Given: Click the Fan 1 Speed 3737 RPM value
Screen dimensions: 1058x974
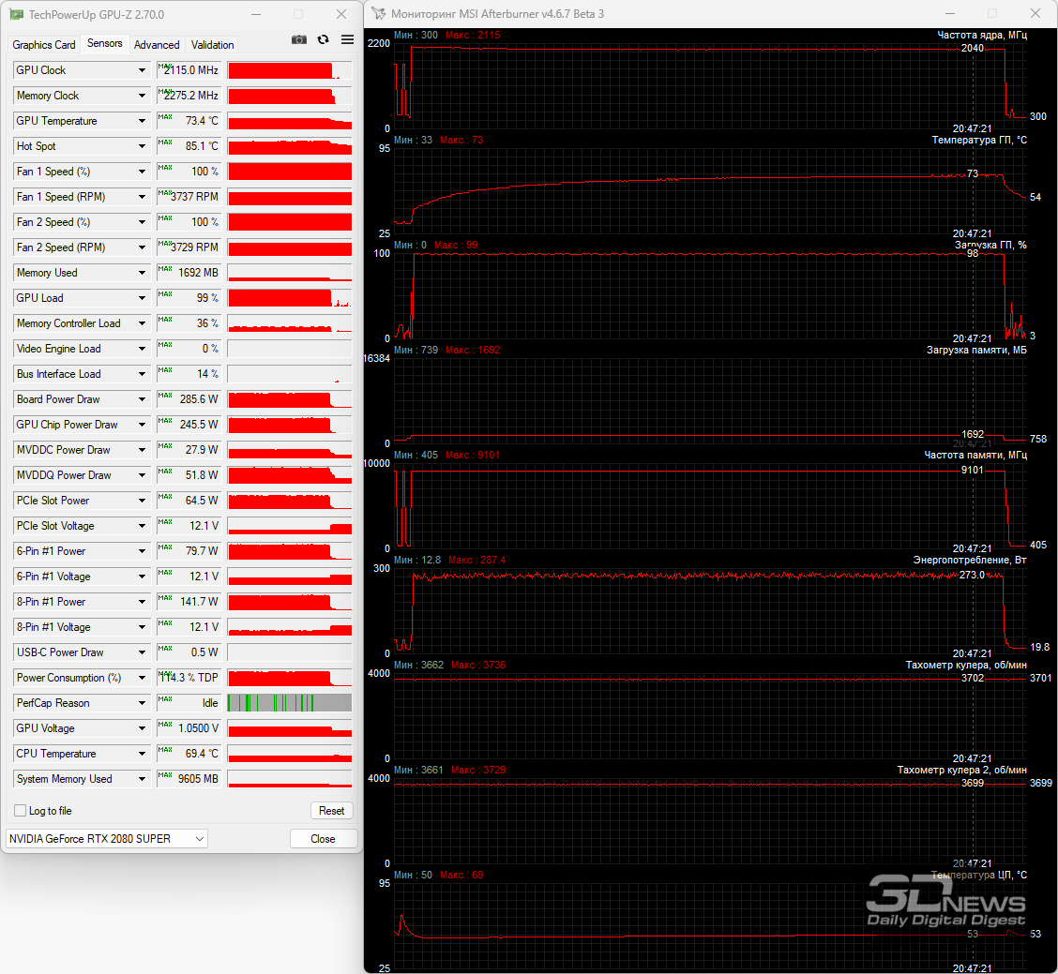Looking at the screenshot, I should click(x=189, y=197).
